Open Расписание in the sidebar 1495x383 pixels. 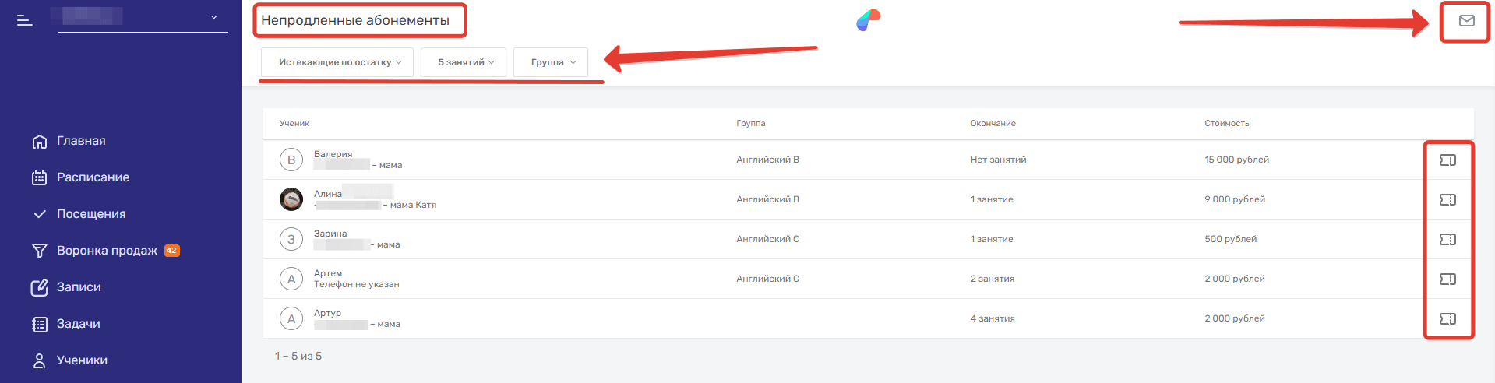coord(93,177)
